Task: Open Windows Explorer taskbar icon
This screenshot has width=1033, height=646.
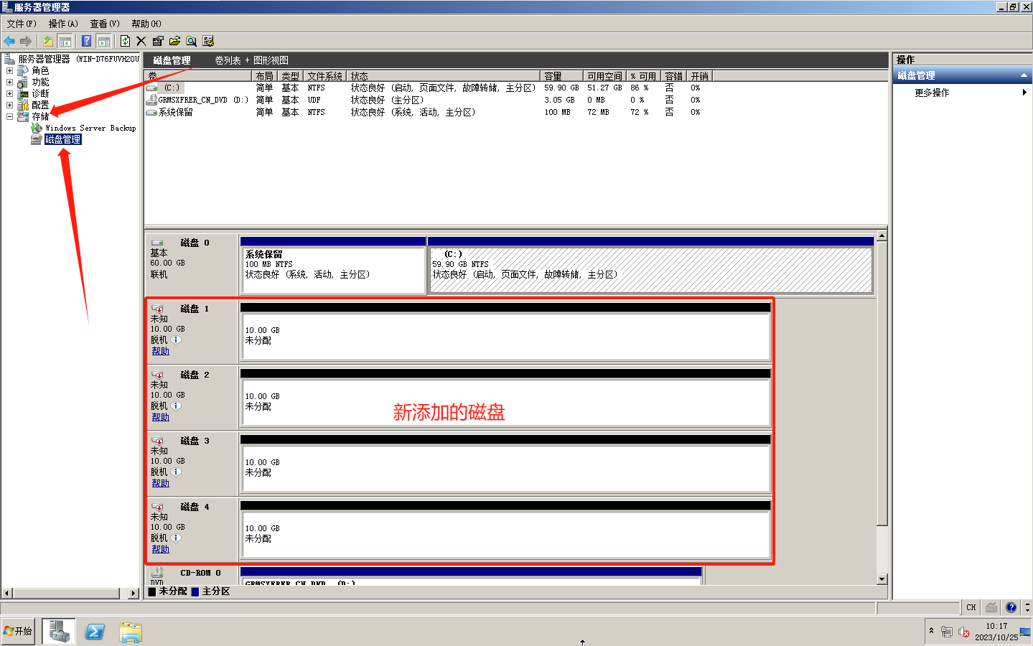Action: [x=131, y=632]
